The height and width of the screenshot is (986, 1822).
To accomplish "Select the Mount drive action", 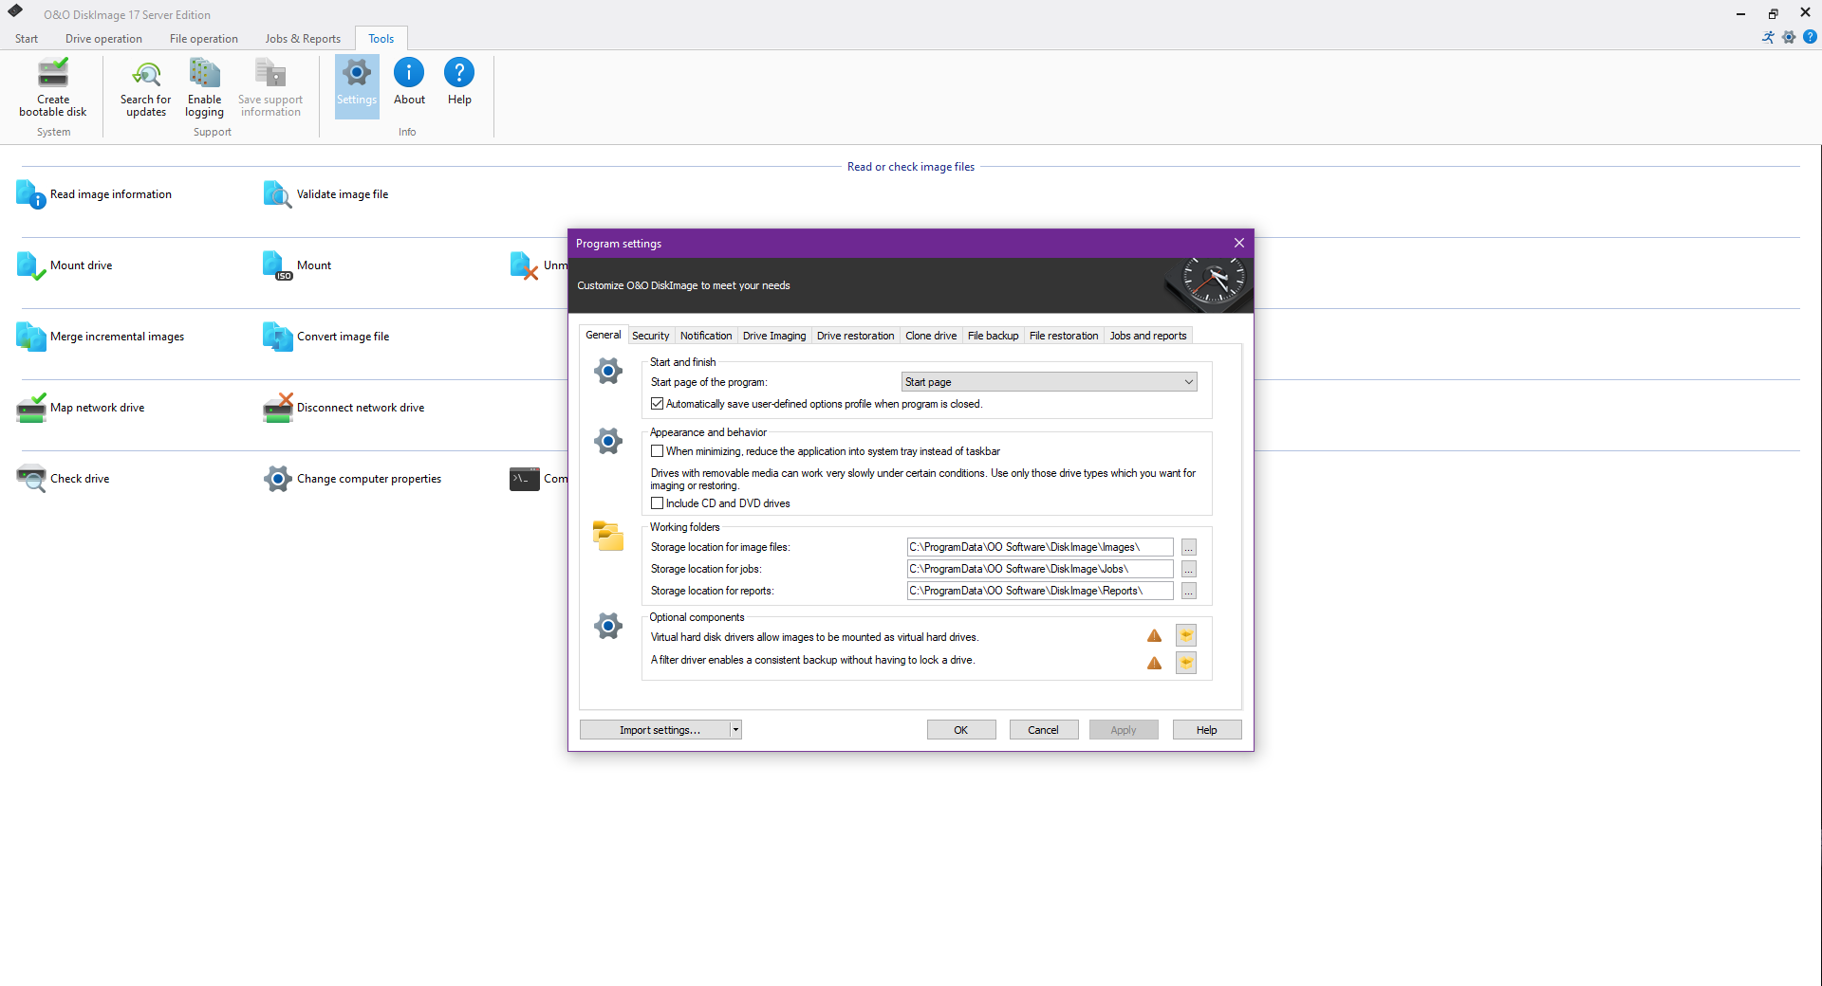I will 65,265.
